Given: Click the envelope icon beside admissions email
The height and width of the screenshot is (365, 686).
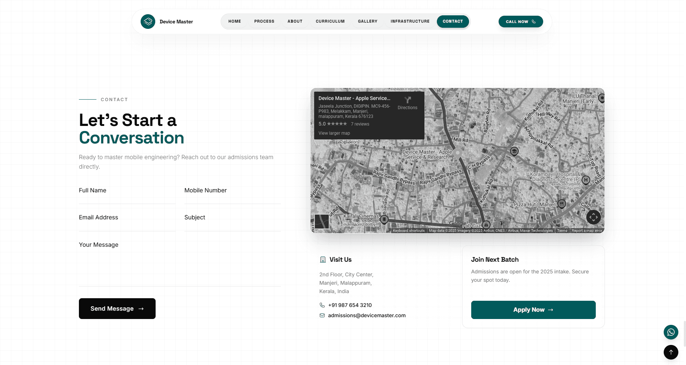Looking at the screenshot, I should (x=322, y=315).
